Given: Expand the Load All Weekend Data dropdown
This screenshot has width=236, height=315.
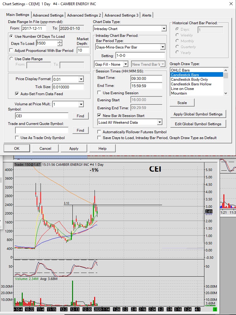Looking at the screenshot, I should 160,122.
